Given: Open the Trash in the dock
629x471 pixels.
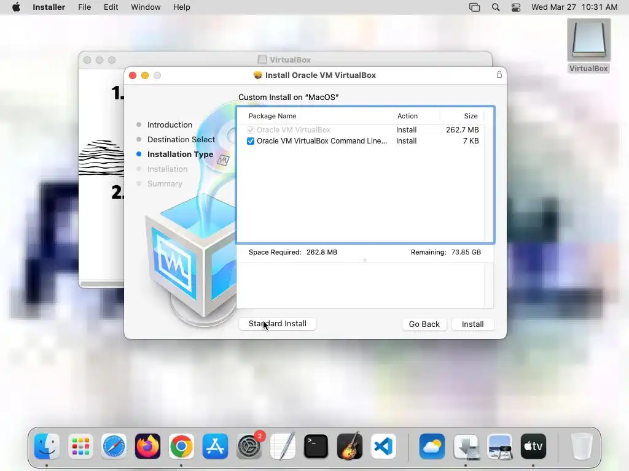Looking at the screenshot, I should click(581, 446).
